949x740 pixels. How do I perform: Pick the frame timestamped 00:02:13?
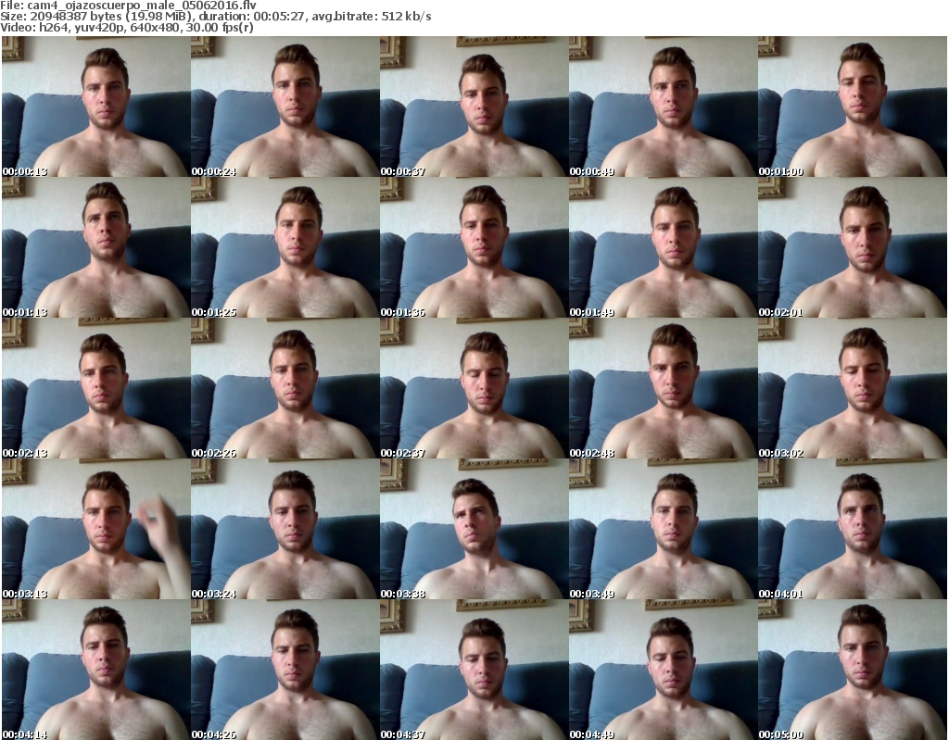[95, 388]
